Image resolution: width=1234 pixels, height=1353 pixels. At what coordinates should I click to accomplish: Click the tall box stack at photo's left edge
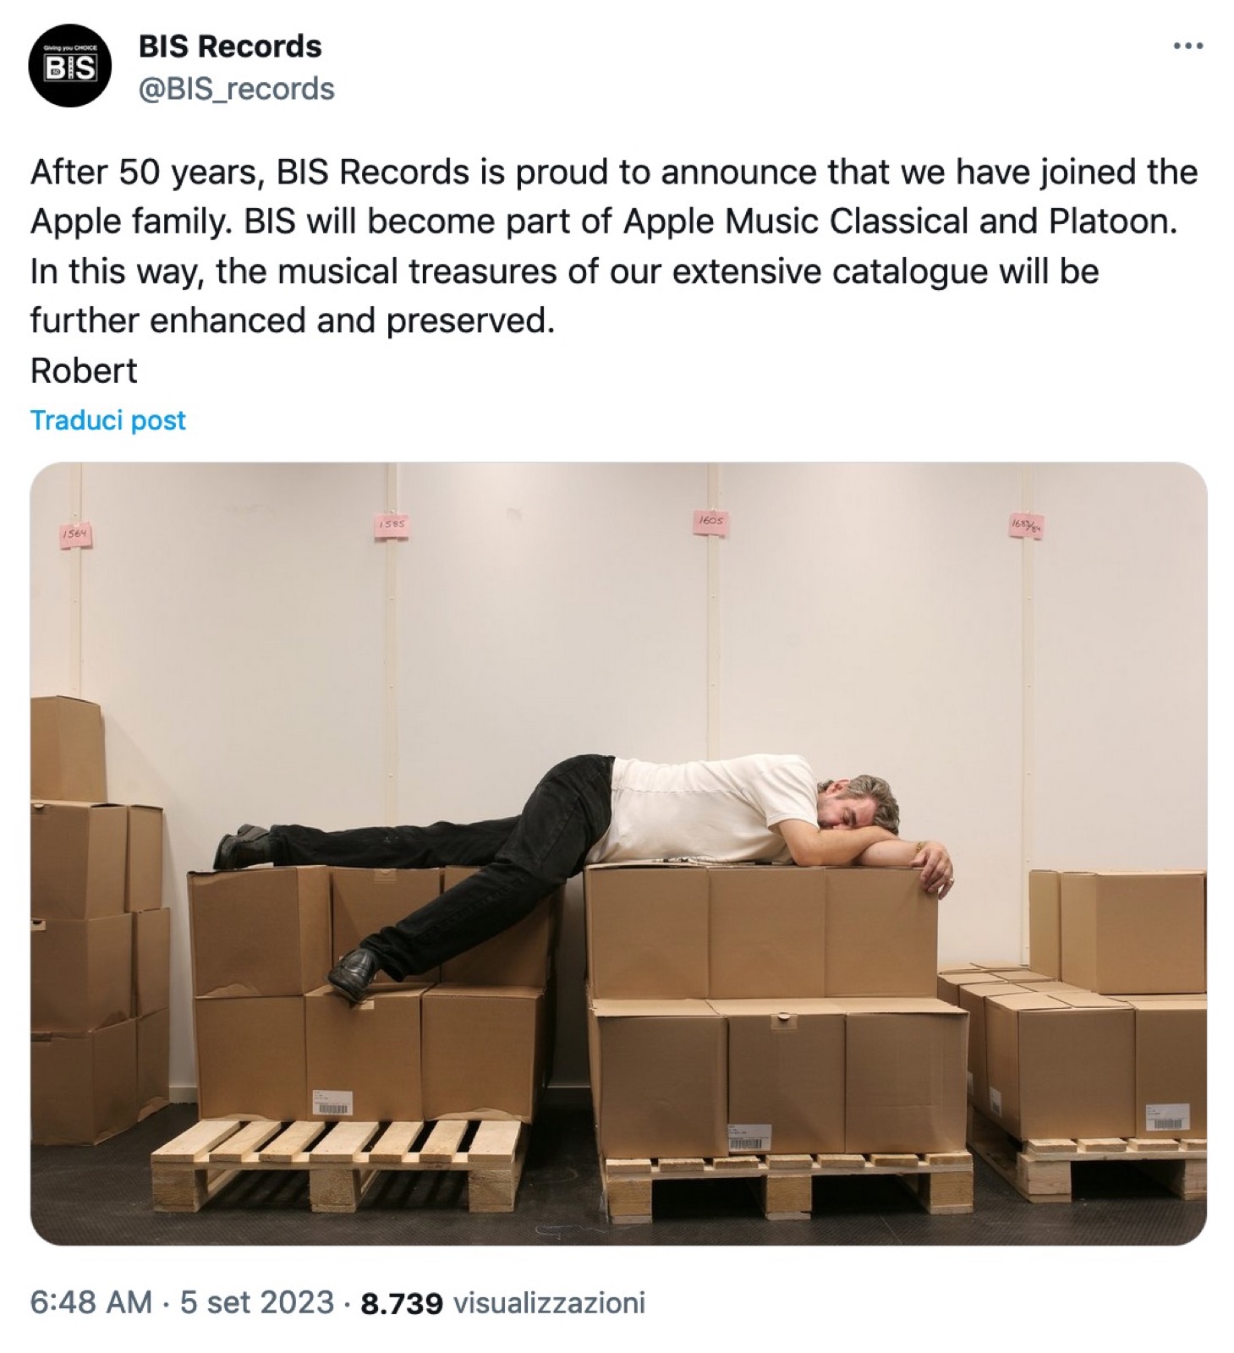coord(100,918)
